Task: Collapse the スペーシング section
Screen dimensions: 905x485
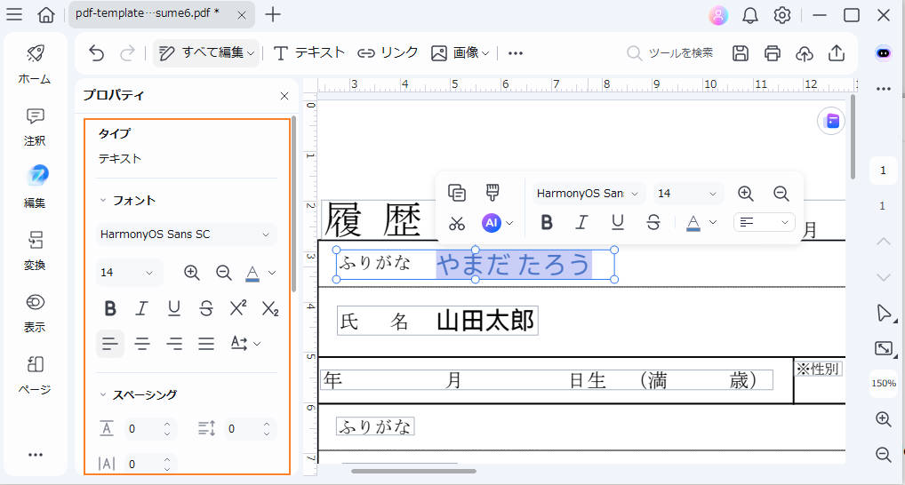Action: pyautogui.click(x=103, y=394)
